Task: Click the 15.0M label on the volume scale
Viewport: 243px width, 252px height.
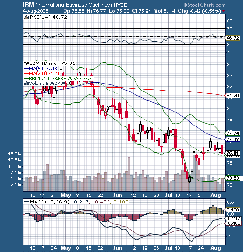Action: 15,154
